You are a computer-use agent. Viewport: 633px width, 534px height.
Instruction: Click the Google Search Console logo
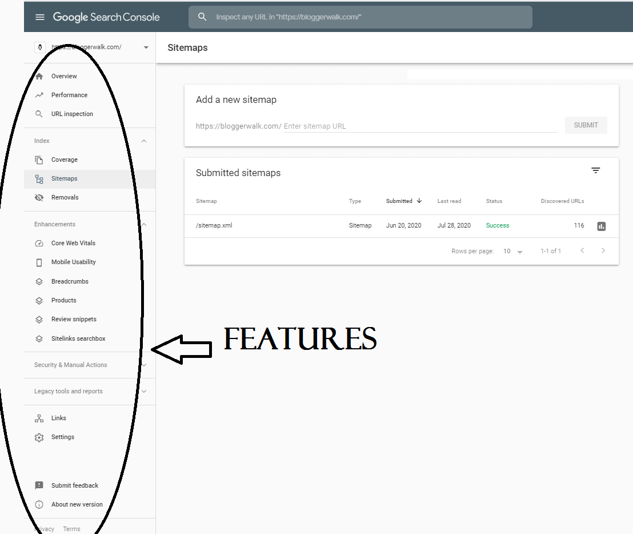pos(106,17)
